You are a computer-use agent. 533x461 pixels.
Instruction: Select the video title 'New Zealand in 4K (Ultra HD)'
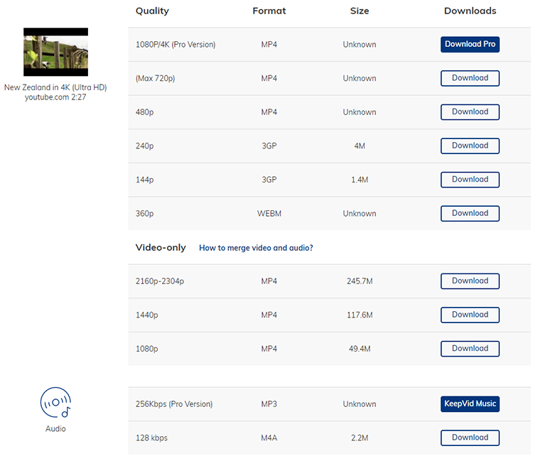click(x=55, y=87)
